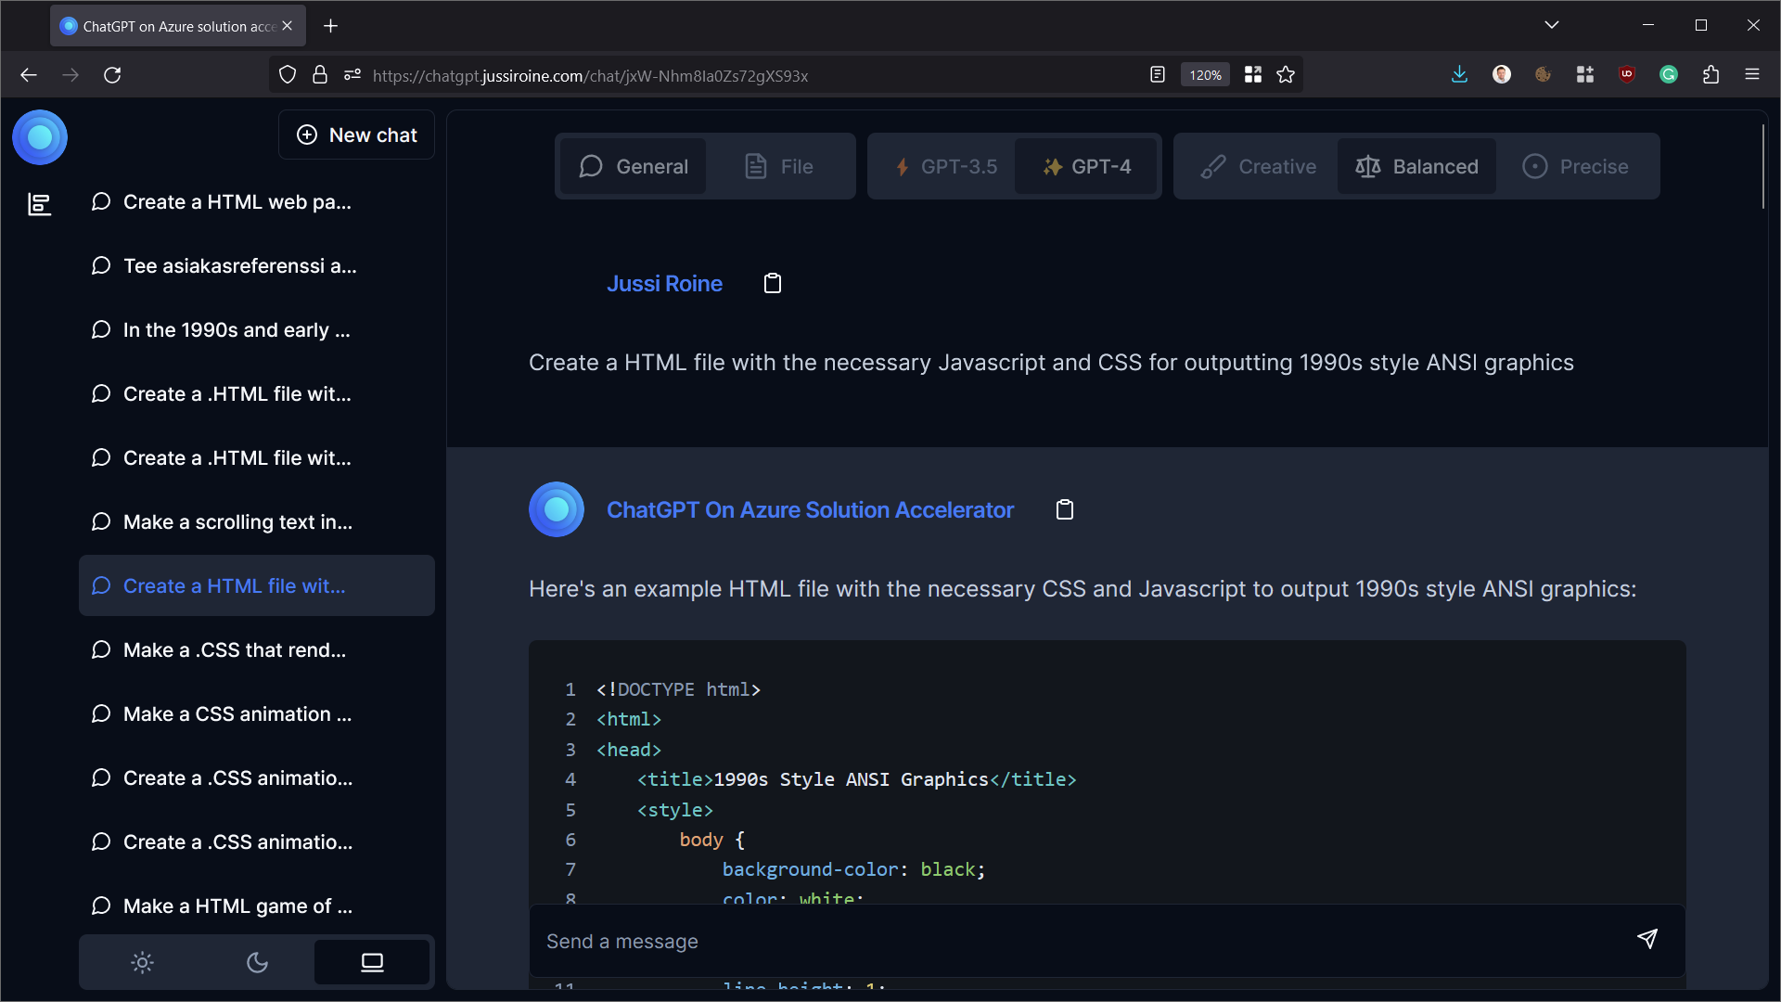Open the site permissions icon in address bar
The height and width of the screenshot is (1002, 1781).
352,75
